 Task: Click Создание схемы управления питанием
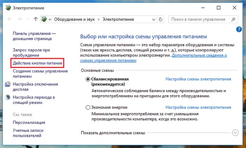(40, 74)
